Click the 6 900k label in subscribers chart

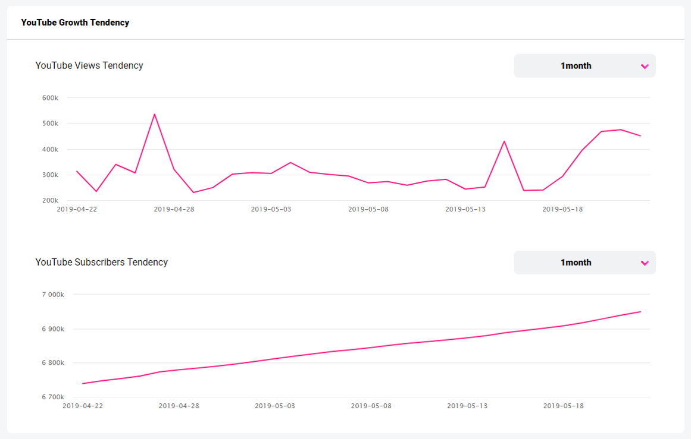pyautogui.click(x=53, y=329)
